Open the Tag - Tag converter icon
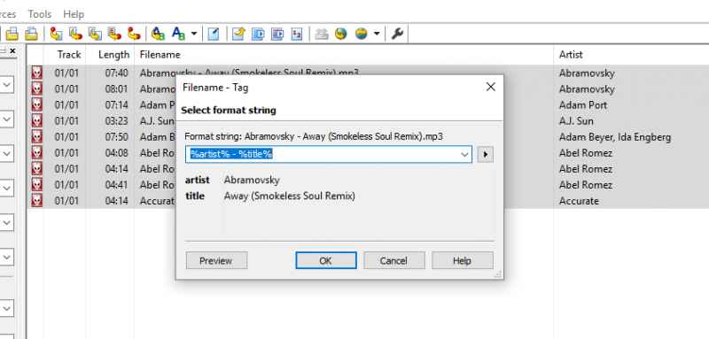The image size is (709, 339). pos(134,34)
